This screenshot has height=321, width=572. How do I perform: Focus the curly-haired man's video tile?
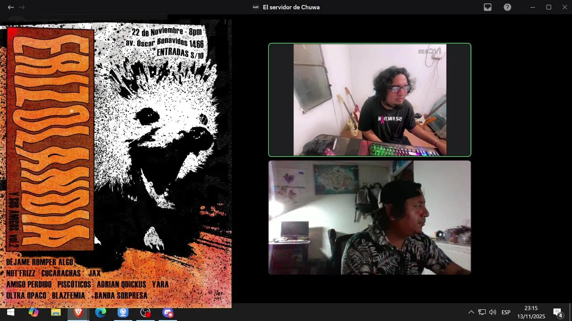[370, 100]
